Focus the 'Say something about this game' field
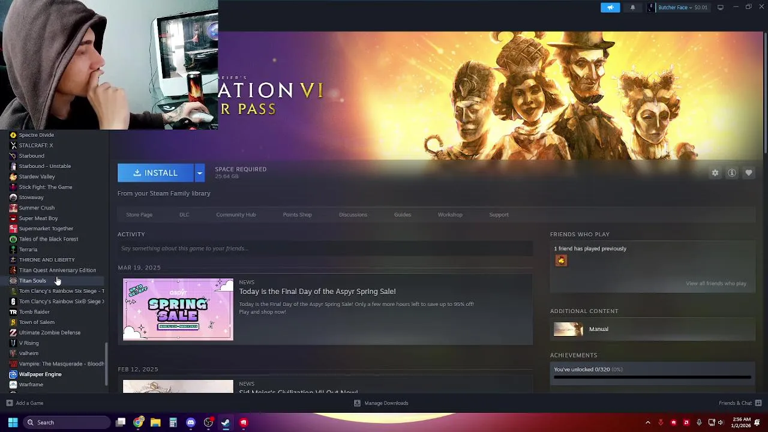768x432 pixels. coord(325,248)
